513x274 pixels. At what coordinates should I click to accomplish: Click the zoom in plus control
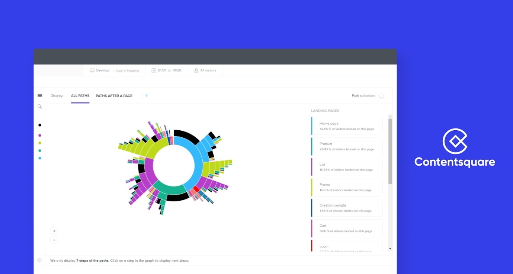(54, 230)
